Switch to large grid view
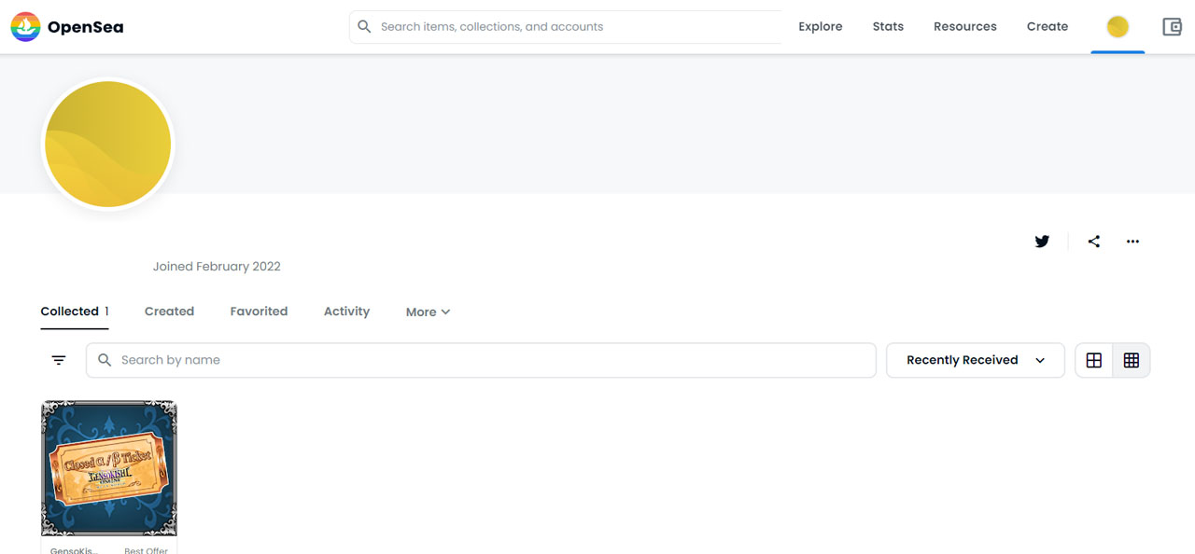Viewport: 1195px width, 554px height. [1094, 360]
